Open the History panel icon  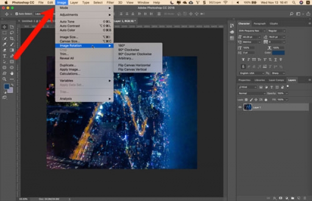click(232, 26)
